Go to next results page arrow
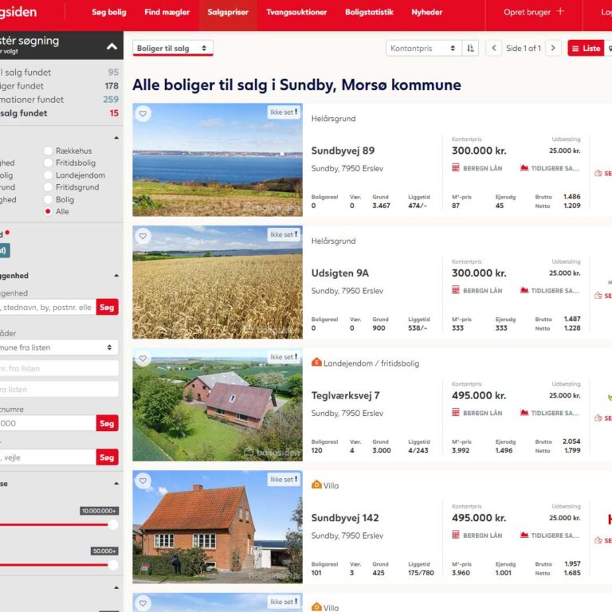This screenshot has height=612, width=612. (554, 49)
